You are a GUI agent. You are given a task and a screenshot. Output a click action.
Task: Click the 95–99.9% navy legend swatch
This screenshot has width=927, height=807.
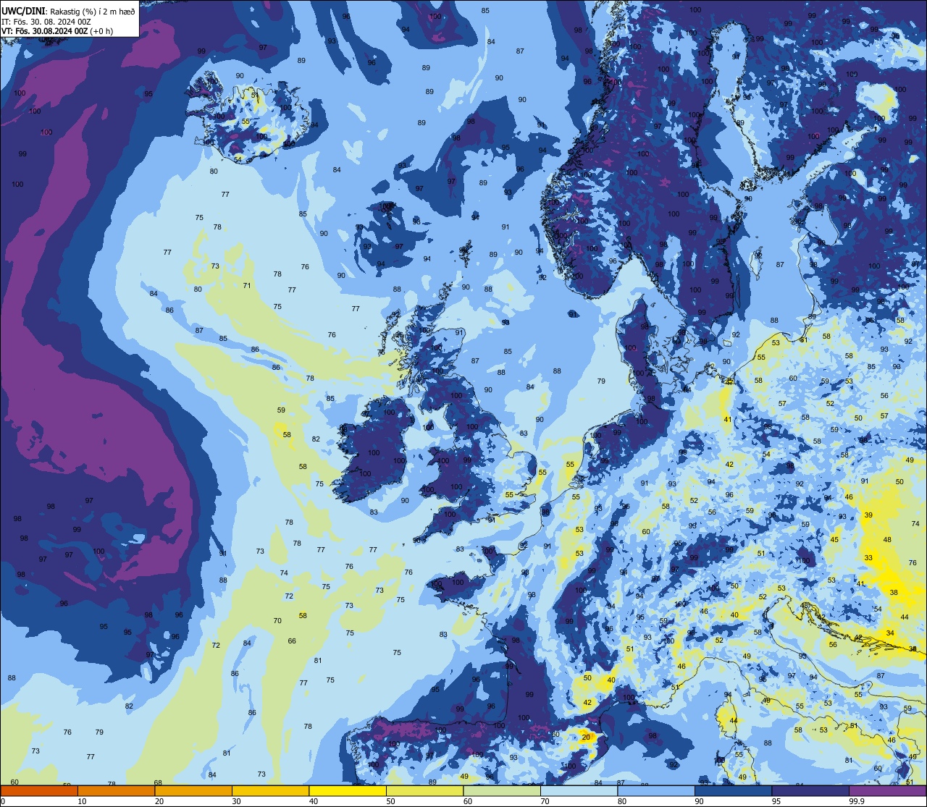[810, 790]
